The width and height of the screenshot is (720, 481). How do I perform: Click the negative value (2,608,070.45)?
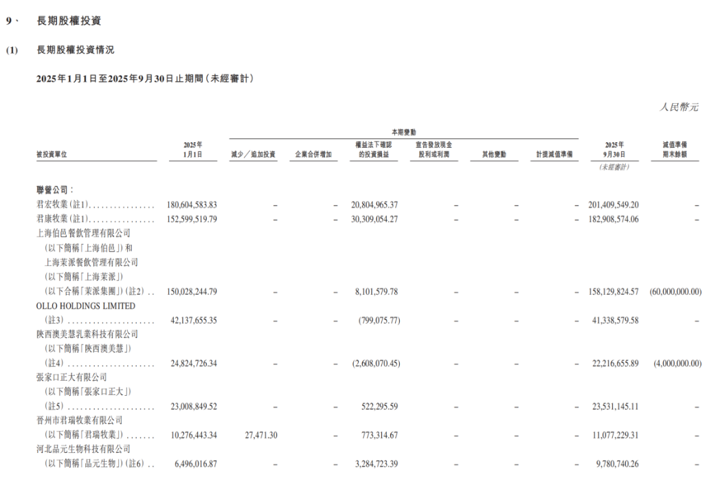click(x=374, y=363)
